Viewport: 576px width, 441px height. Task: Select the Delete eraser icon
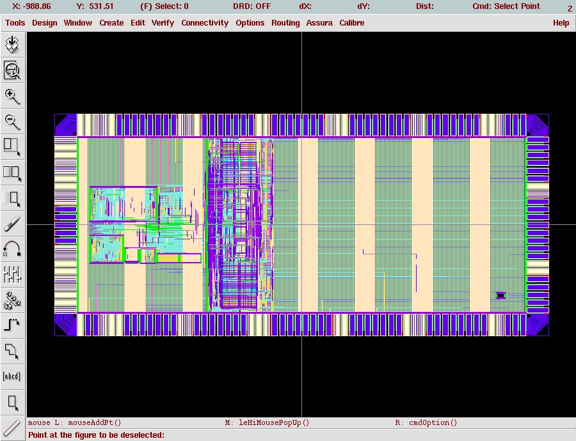tap(13, 223)
